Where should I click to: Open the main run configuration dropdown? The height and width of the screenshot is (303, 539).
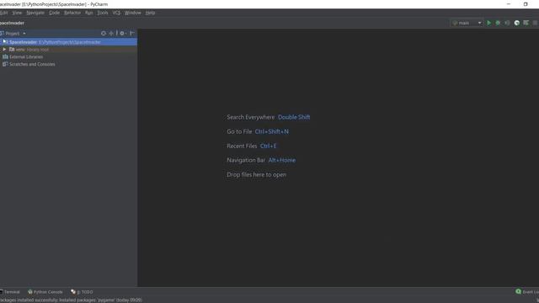[467, 23]
